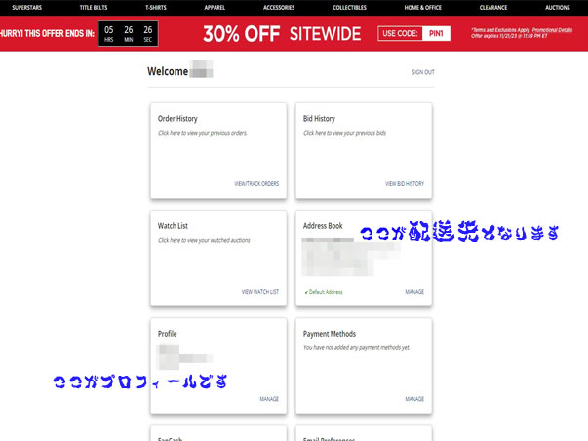
Task: Click MANAGE in the Profile card
Action: pyautogui.click(x=269, y=398)
